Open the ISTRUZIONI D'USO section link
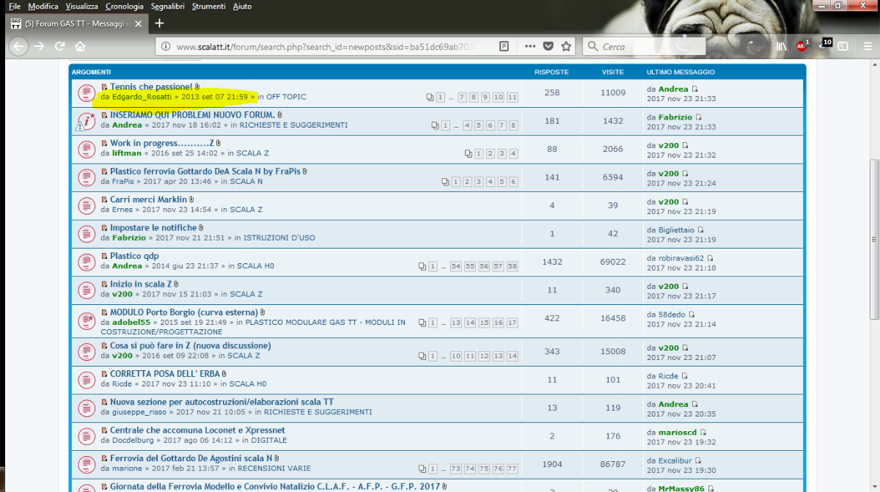 pos(279,238)
